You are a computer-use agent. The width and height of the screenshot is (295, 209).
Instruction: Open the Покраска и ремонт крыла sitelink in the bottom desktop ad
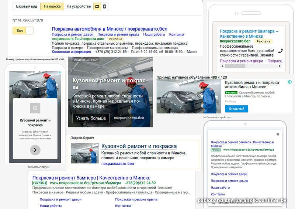click(x=136, y=199)
